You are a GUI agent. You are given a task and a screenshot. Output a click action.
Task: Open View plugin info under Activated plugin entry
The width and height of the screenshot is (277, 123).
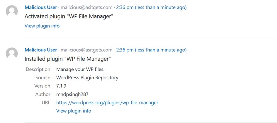pos(42,26)
